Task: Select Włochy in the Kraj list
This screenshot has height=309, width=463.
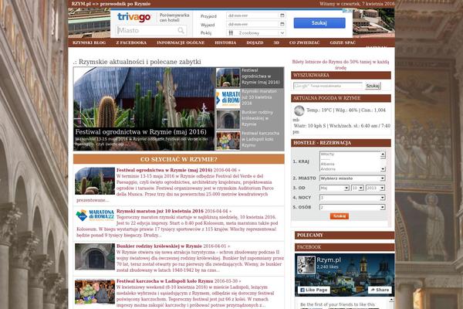Action: pyautogui.click(x=327, y=154)
